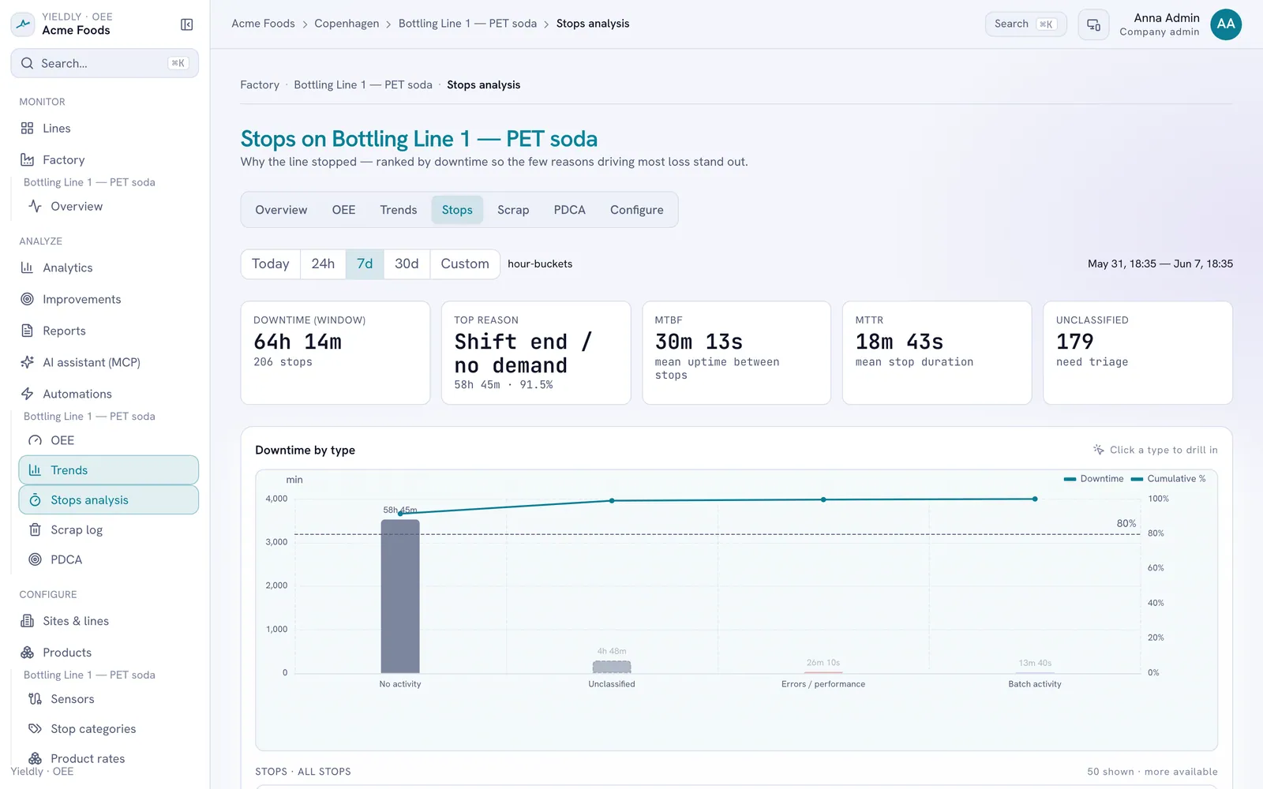Click the Product rates icon
The width and height of the screenshot is (1263, 789).
coord(36,758)
